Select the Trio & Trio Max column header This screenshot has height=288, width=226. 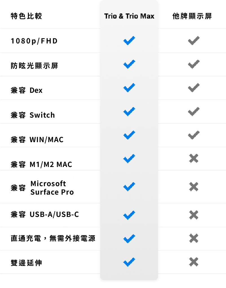click(x=129, y=16)
